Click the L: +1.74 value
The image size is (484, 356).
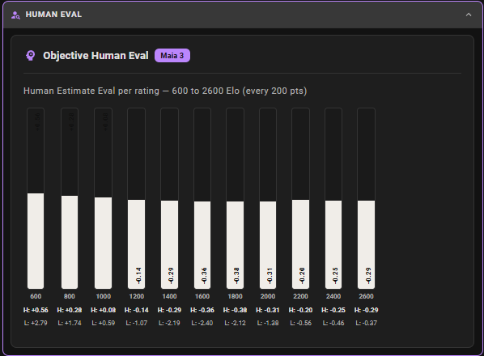pos(70,323)
